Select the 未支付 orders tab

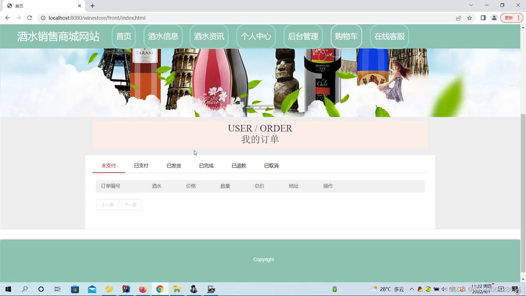109,166
